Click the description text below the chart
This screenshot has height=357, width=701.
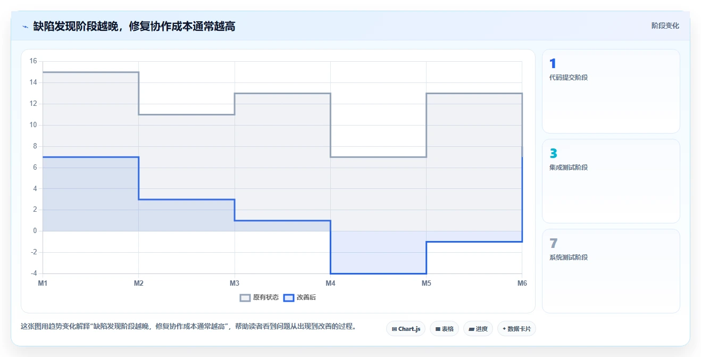click(x=188, y=326)
